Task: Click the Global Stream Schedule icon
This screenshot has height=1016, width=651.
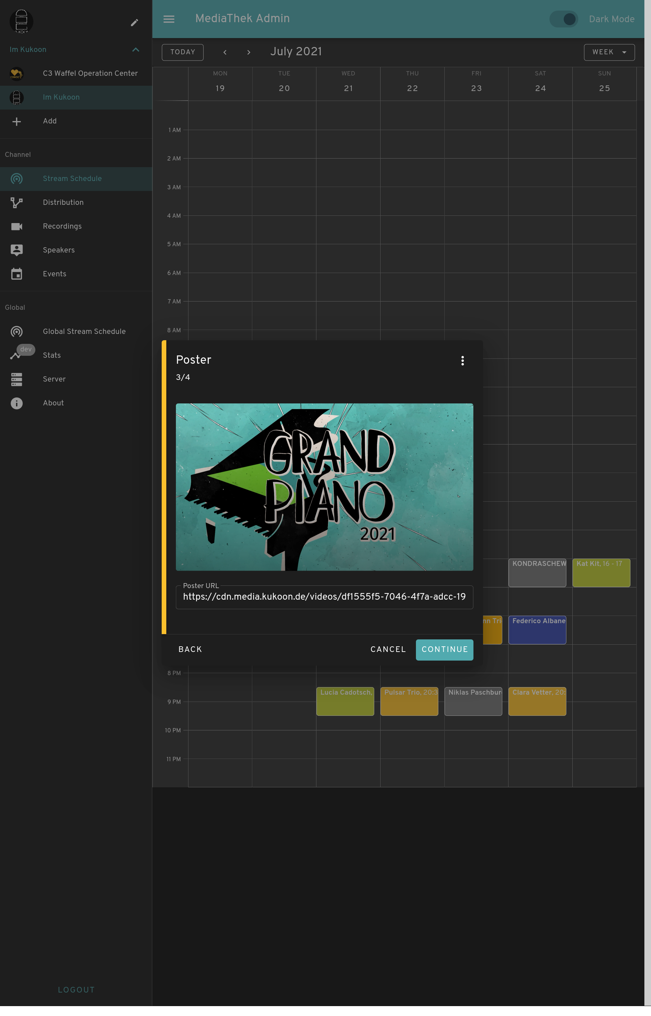Action: click(17, 331)
